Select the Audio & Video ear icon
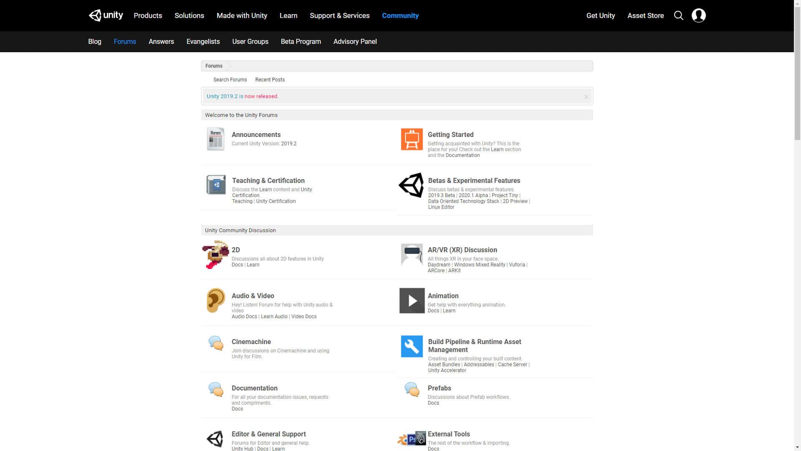The height and width of the screenshot is (451, 801). [215, 300]
